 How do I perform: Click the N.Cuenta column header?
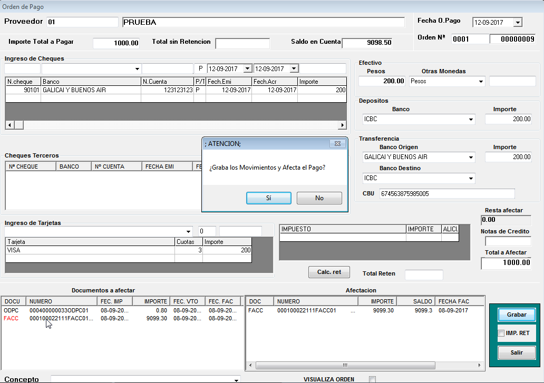pos(167,82)
